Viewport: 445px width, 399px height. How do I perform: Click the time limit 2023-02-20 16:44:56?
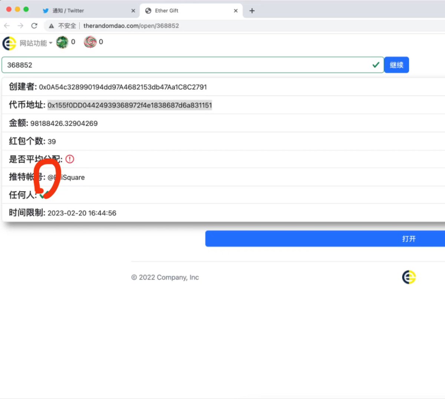(x=82, y=213)
